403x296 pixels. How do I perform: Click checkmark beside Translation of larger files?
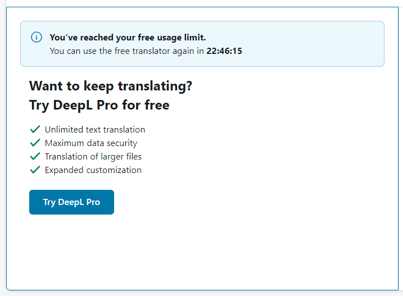tap(35, 156)
